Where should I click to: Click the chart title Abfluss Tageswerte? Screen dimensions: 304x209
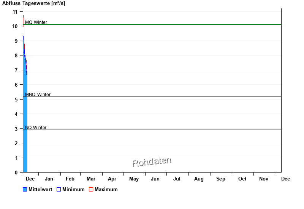point(34,3)
